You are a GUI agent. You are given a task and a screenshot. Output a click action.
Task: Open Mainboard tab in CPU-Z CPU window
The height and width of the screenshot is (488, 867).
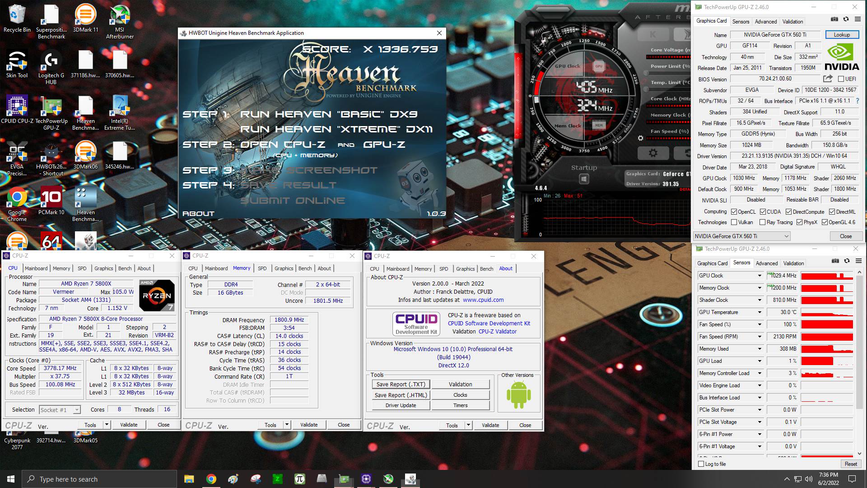(x=36, y=268)
